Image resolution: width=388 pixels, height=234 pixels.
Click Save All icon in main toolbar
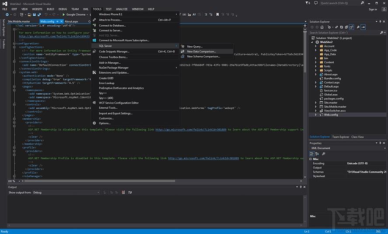click(x=39, y=14)
